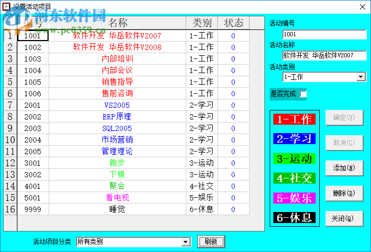Click the 4-社交 category cell

click(x=202, y=186)
